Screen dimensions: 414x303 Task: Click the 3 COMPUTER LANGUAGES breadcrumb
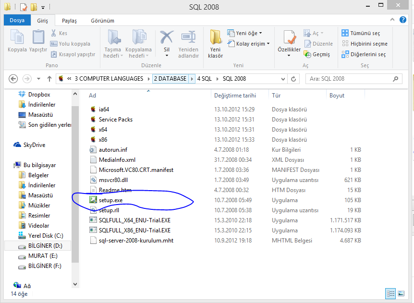pyautogui.click(x=109, y=79)
